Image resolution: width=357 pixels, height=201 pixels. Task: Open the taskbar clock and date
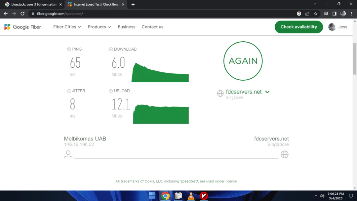tap(336, 196)
